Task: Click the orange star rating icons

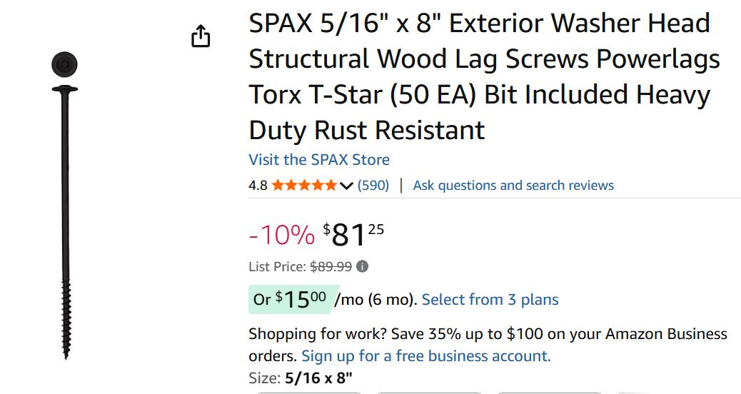Action: 303,186
